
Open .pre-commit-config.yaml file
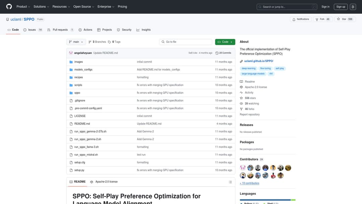click(x=88, y=108)
